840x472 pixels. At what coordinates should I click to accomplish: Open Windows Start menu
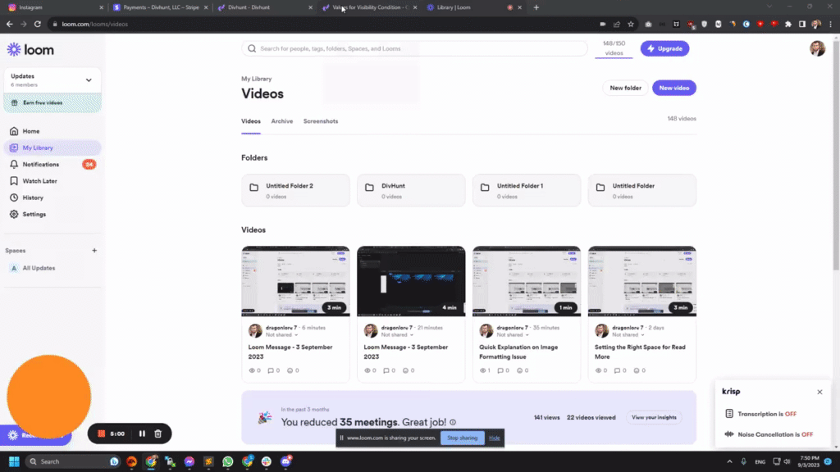pyautogui.click(x=14, y=461)
